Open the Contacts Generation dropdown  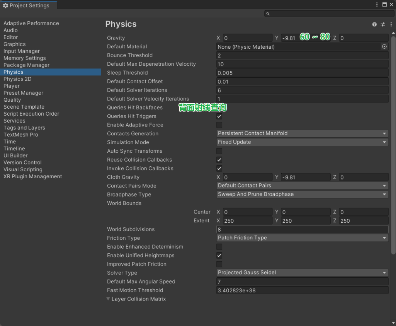302,133
